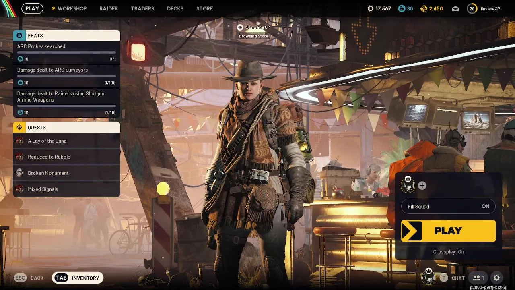Open quest Broken Monument
515x290 pixels.
point(66,173)
